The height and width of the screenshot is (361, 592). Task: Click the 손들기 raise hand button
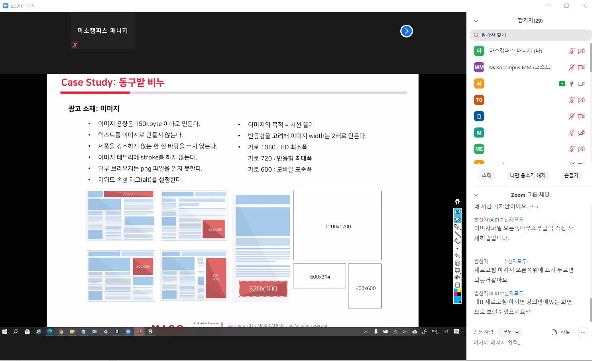point(571,176)
